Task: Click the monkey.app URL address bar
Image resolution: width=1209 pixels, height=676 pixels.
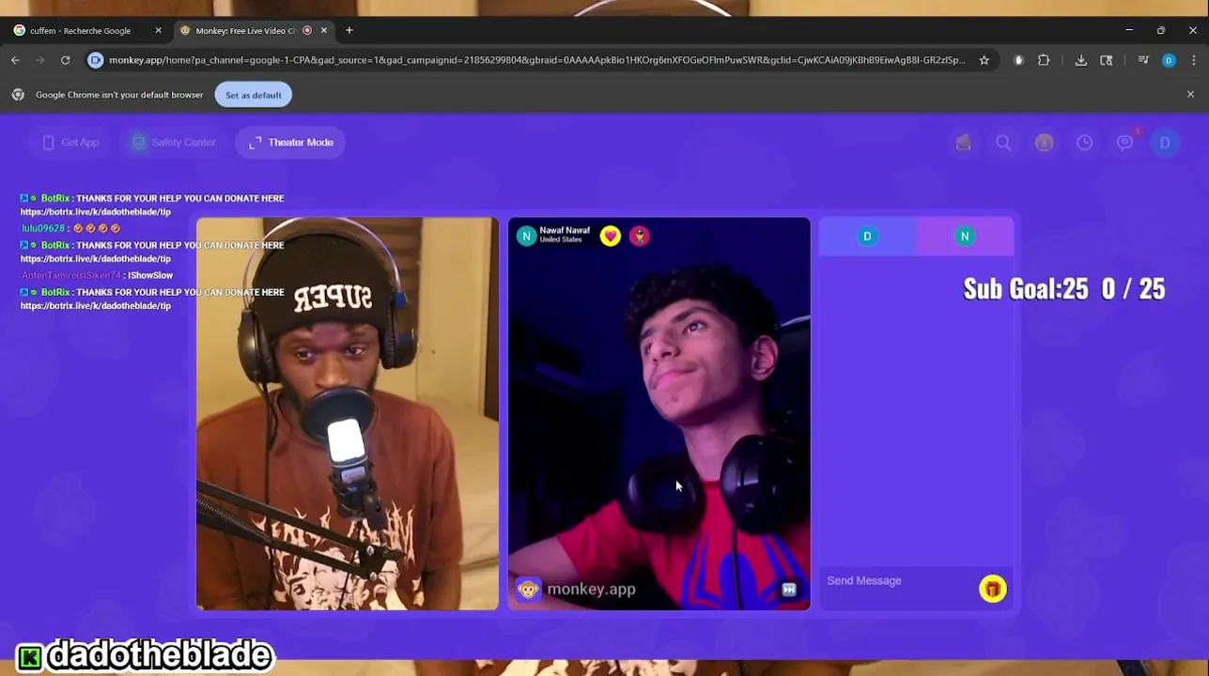Action: click(x=536, y=60)
